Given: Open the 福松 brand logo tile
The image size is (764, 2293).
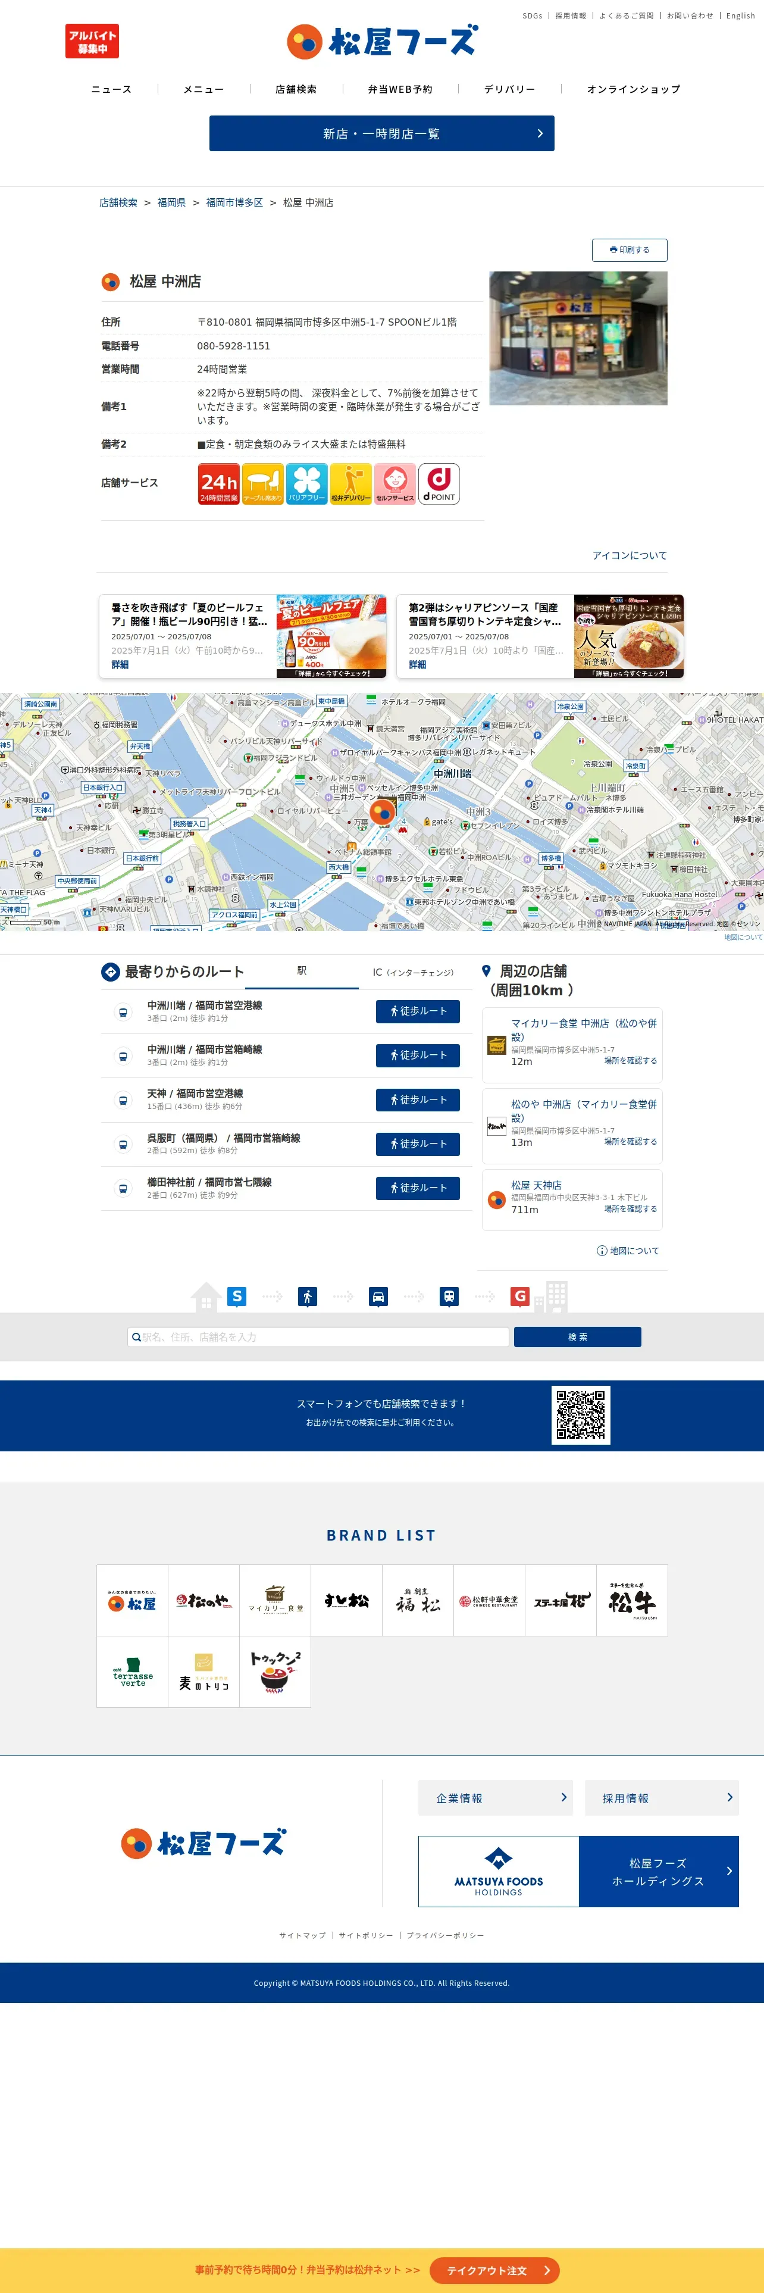Looking at the screenshot, I should click(x=418, y=1601).
